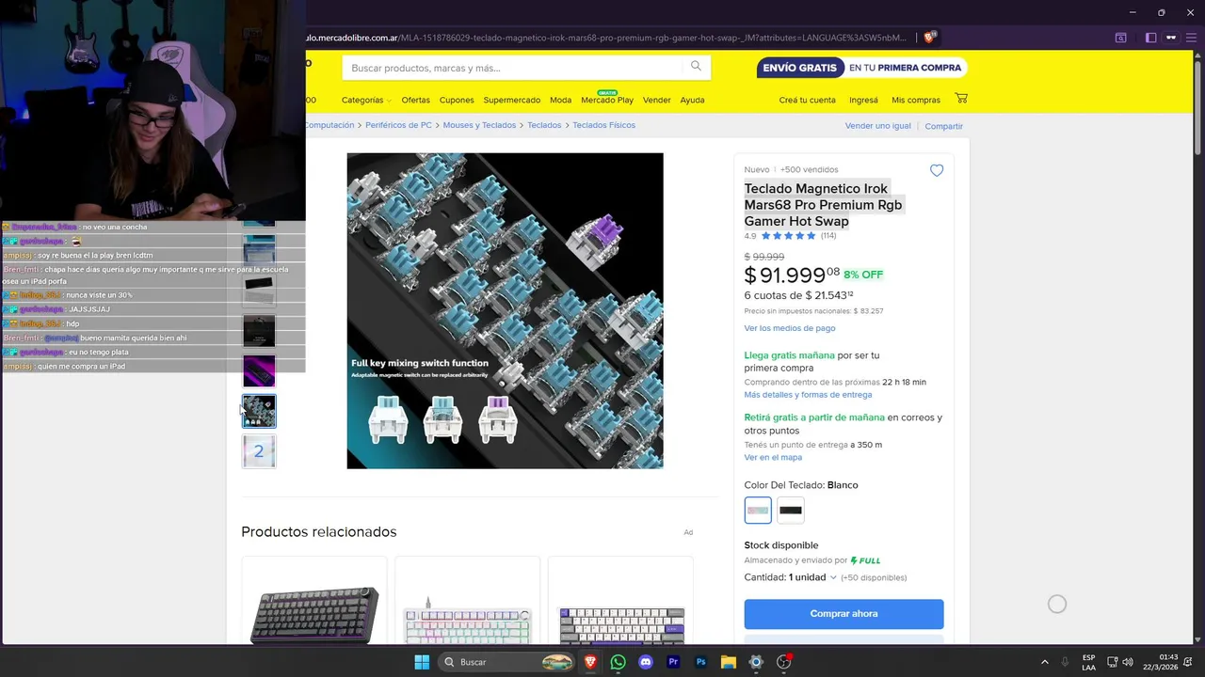Open Discord from taskbar
This screenshot has width=1205, height=677.
pos(645,662)
